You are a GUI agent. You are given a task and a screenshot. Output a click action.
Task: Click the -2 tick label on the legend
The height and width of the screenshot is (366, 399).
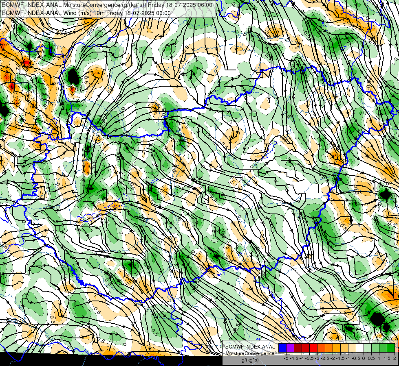pyautogui.click(x=333, y=358)
